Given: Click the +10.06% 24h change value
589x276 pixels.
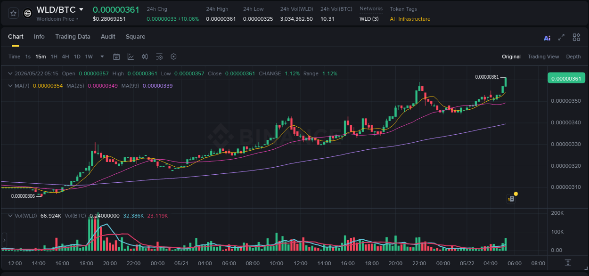Looking at the screenshot, I should tap(188, 19).
